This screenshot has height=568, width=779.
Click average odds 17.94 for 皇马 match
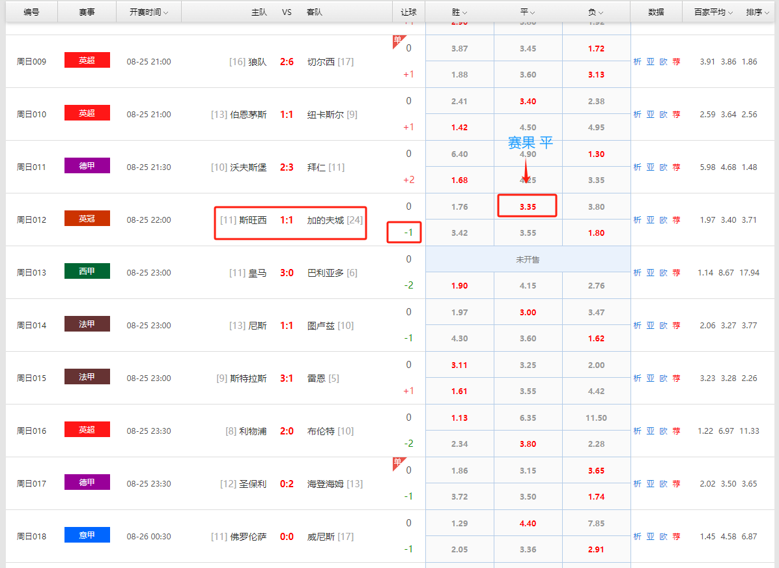click(749, 272)
